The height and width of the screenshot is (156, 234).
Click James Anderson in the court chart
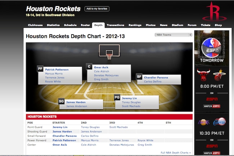pyautogui.click(x=77, y=106)
